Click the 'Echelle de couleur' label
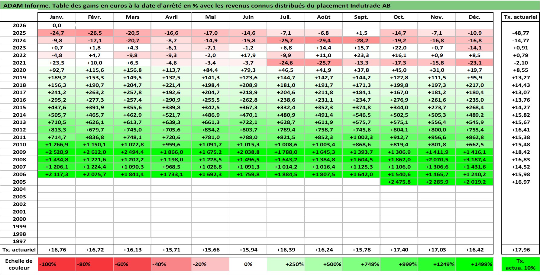The width and height of the screenshot is (540, 275). point(19,264)
